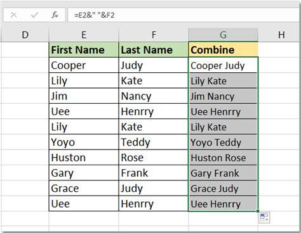Select column F header

154,35
